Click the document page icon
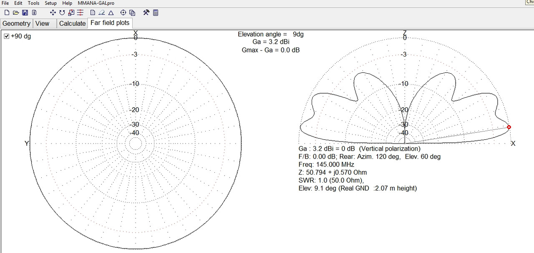The image size is (534, 253). pyautogui.click(x=93, y=13)
